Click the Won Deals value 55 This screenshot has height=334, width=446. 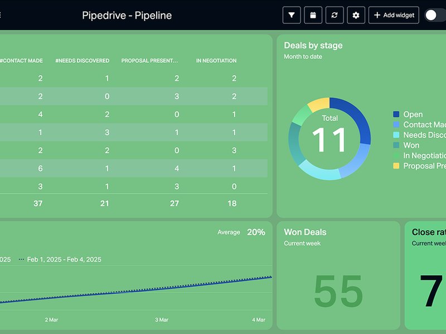[338, 291]
